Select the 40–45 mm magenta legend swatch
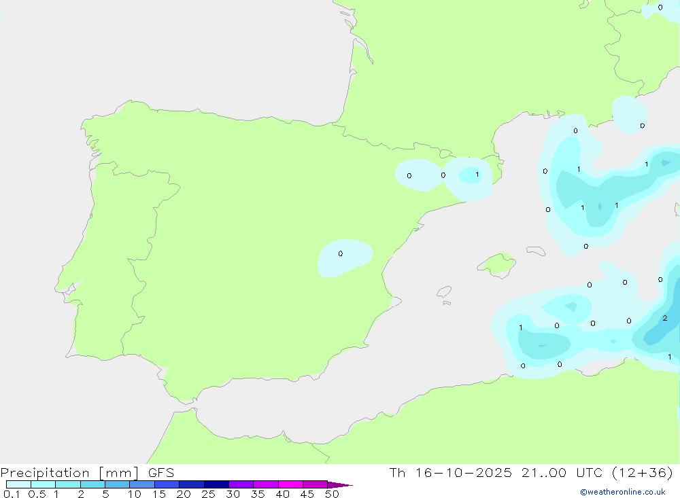Image resolution: width=680 pixels, height=498 pixels. [x=290, y=484]
